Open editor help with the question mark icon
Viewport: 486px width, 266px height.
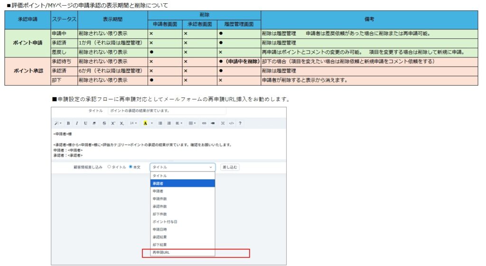click(x=240, y=123)
